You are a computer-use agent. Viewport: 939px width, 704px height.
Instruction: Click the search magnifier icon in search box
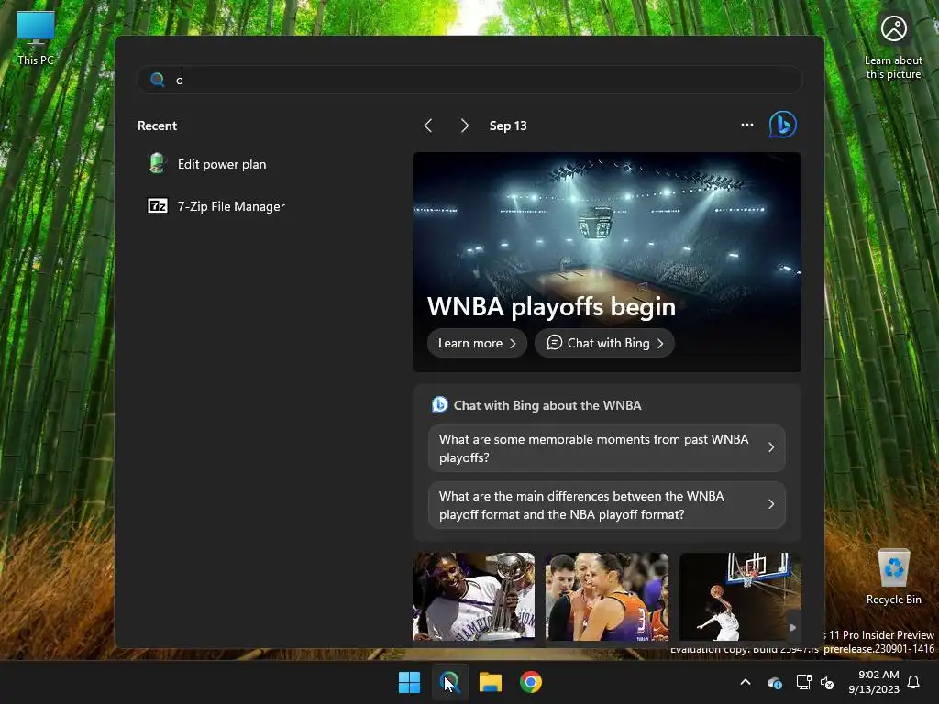158,80
